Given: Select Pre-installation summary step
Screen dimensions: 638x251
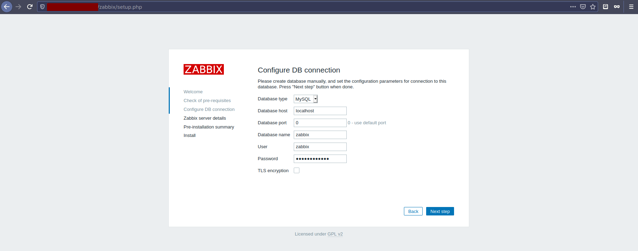Looking at the screenshot, I should click(209, 127).
